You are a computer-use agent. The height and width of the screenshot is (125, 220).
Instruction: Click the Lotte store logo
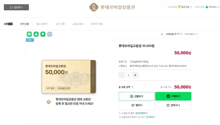112,7
